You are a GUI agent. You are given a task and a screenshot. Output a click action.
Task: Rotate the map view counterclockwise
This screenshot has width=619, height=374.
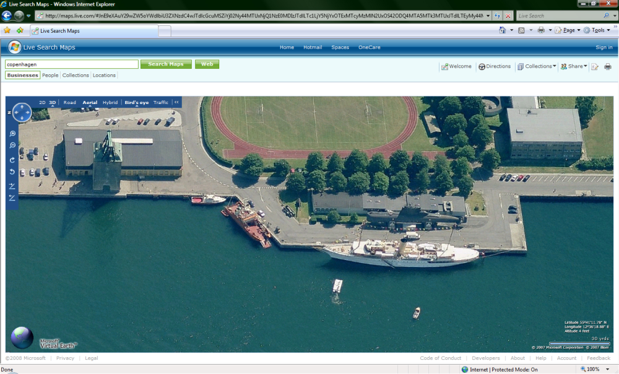[12, 172]
